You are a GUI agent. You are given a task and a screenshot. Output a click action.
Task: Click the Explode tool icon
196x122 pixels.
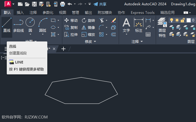coord(113,27)
